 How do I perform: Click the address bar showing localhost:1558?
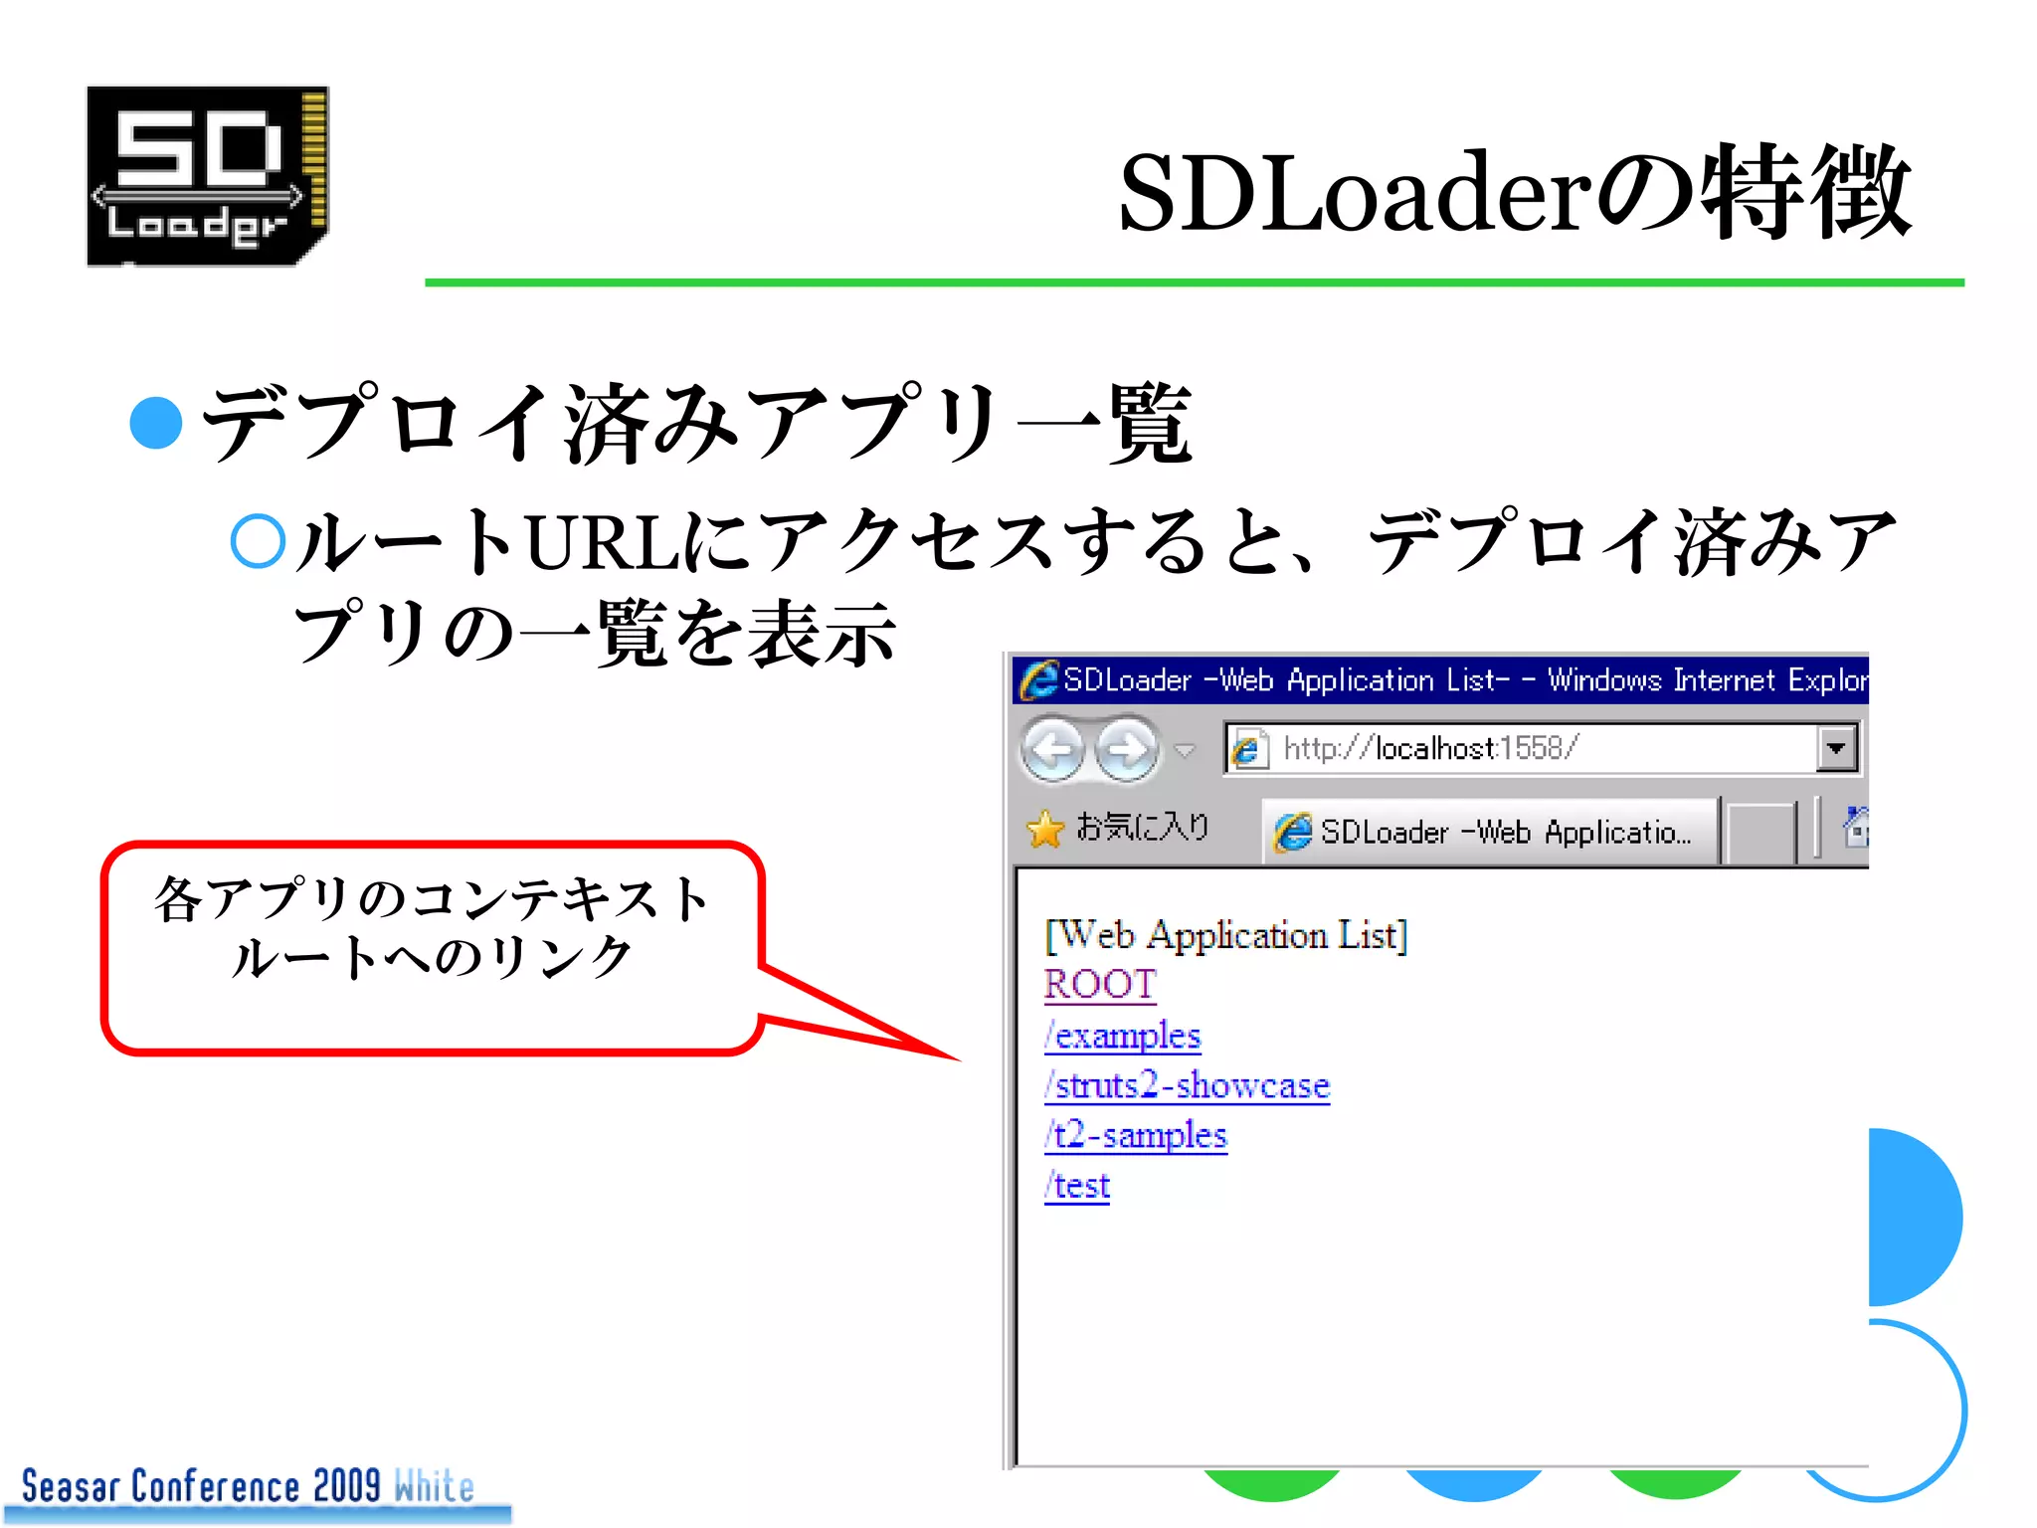pos(1541,748)
